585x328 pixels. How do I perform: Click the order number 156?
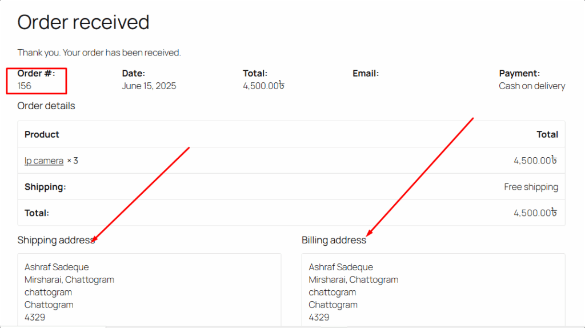pos(25,86)
